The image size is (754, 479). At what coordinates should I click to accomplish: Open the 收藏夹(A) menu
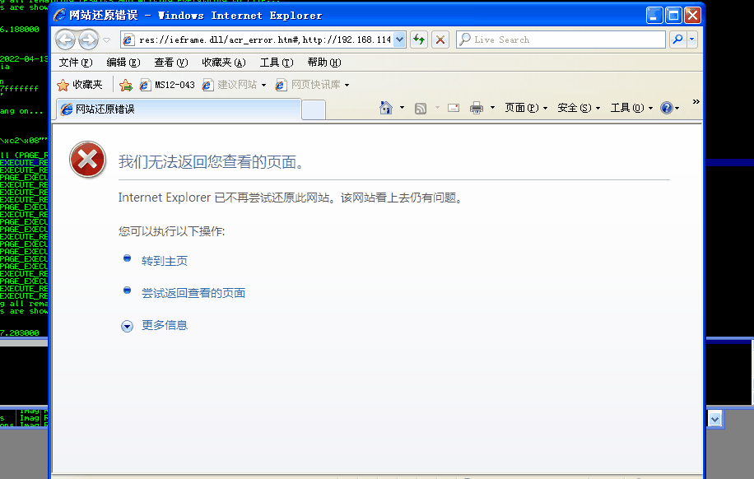pyautogui.click(x=224, y=63)
